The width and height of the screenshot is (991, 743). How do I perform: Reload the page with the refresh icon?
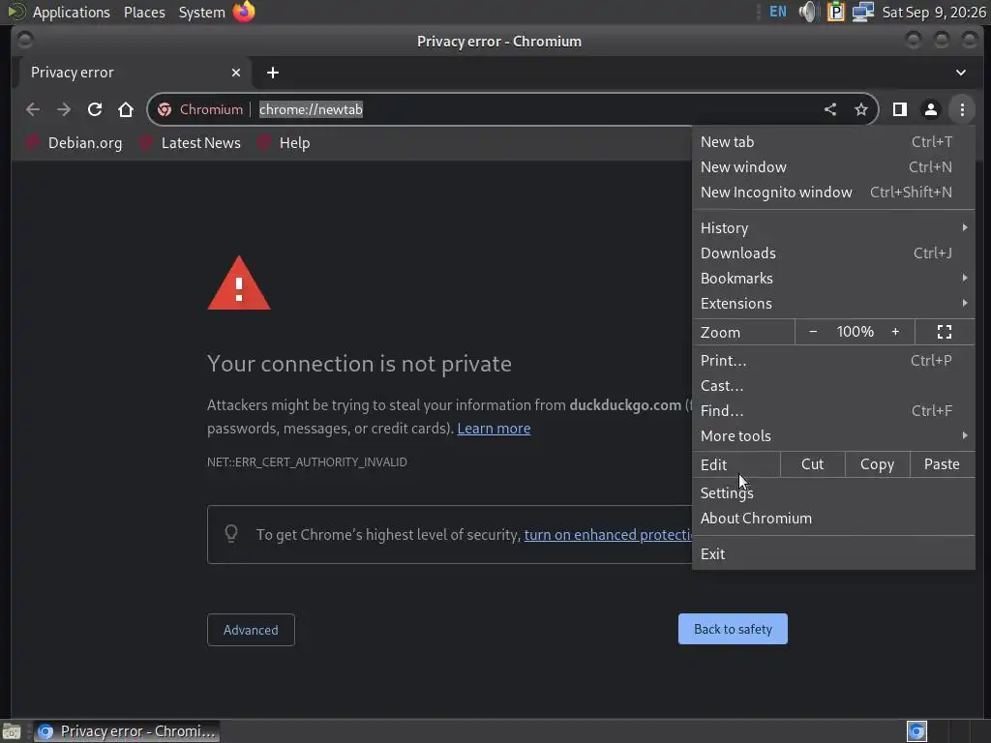[95, 109]
